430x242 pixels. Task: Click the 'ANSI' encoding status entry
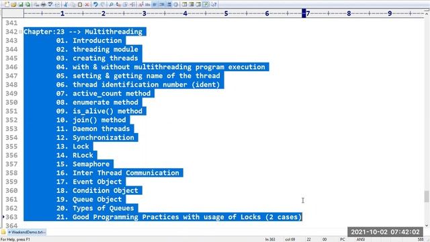pos(360,239)
